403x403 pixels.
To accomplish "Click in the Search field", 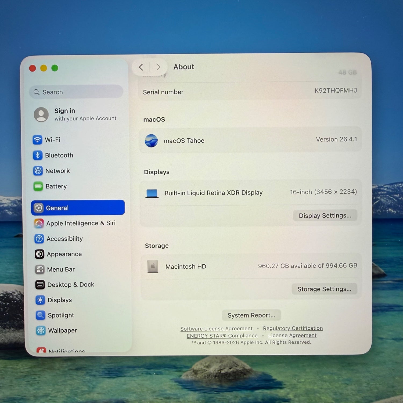I will click(x=76, y=92).
